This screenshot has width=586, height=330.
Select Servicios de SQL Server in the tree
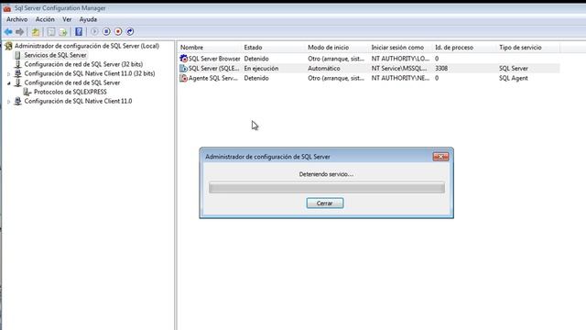pos(55,55)
